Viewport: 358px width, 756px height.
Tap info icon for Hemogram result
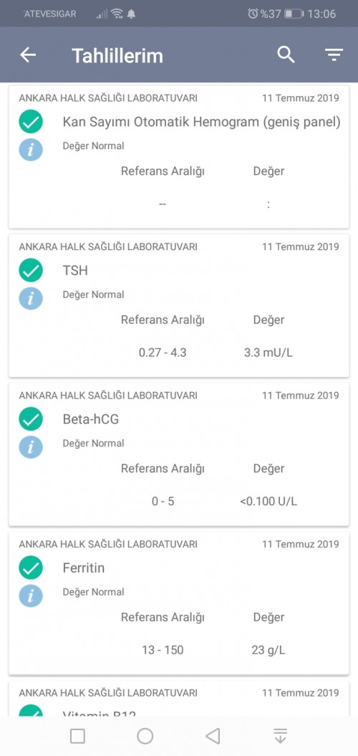click(31, 150)
